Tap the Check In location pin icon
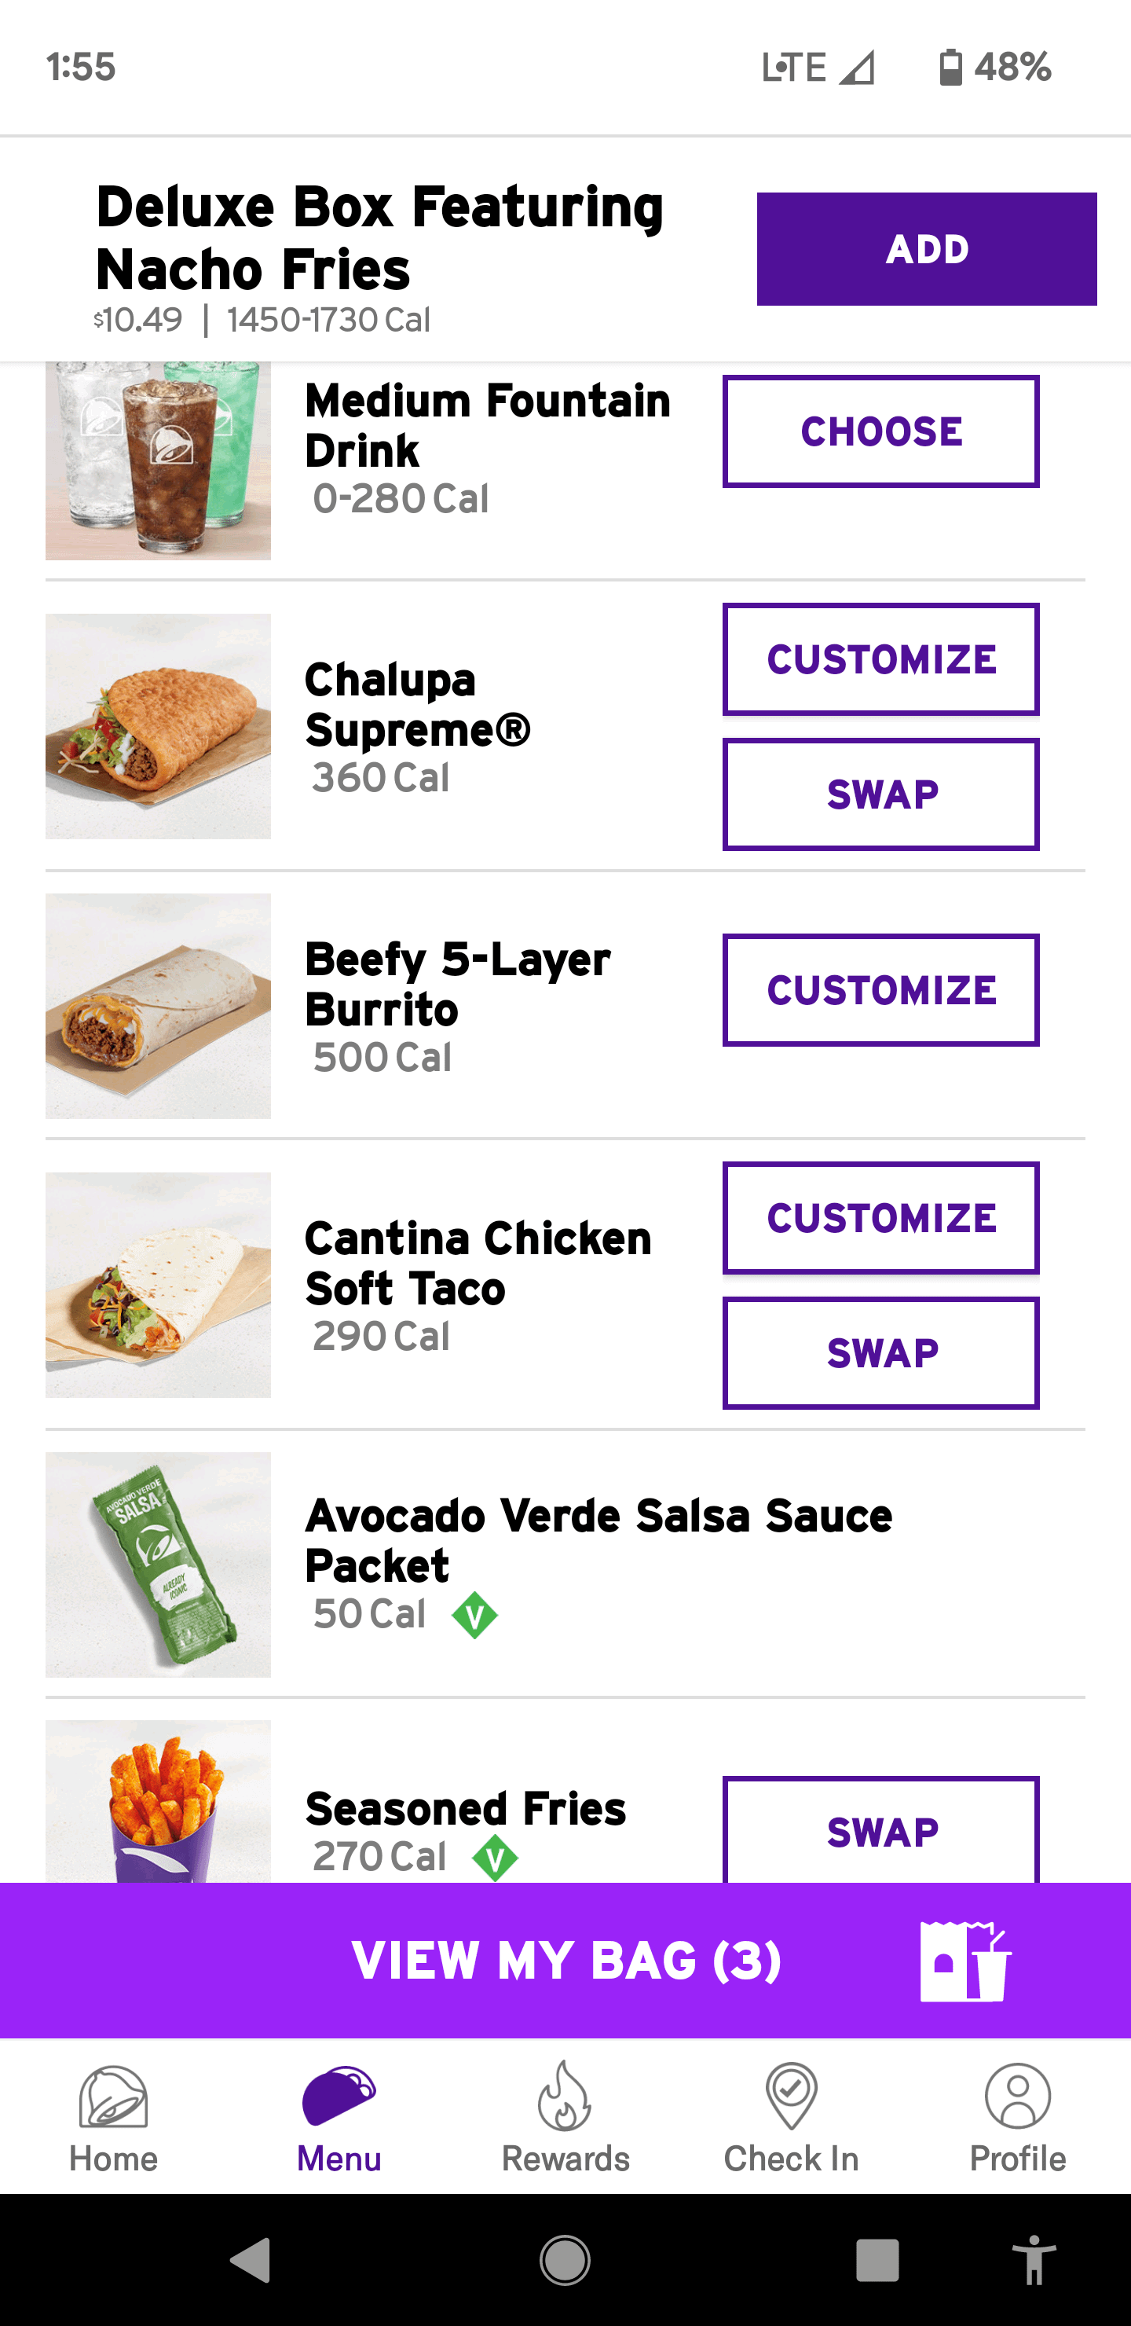The image size is (1131, 2326). click(x=791, y=2097)
